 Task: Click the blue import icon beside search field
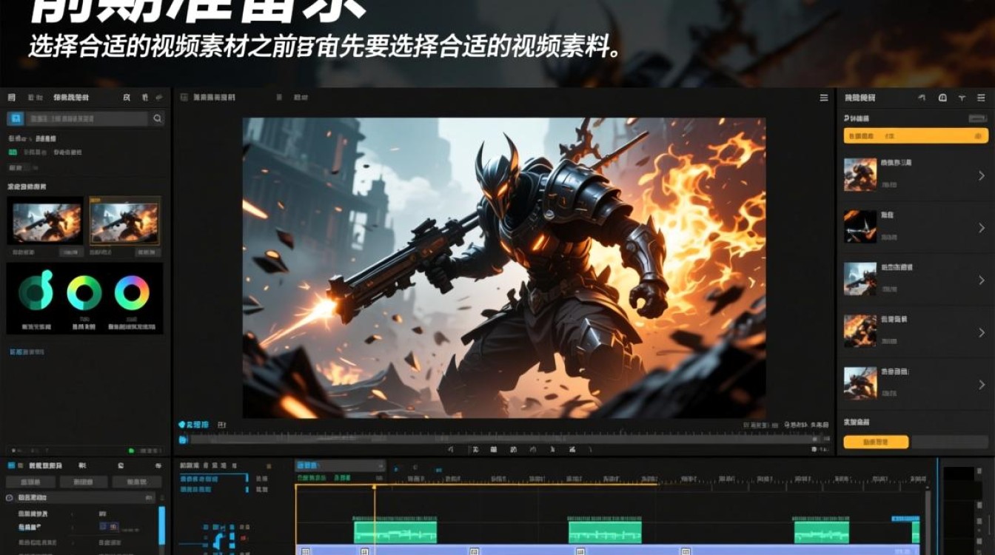[x=16, y=118]
